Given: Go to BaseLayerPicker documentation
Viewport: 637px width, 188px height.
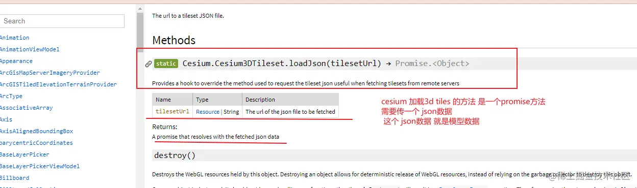Looking at the screenshot, I should 24,154.
